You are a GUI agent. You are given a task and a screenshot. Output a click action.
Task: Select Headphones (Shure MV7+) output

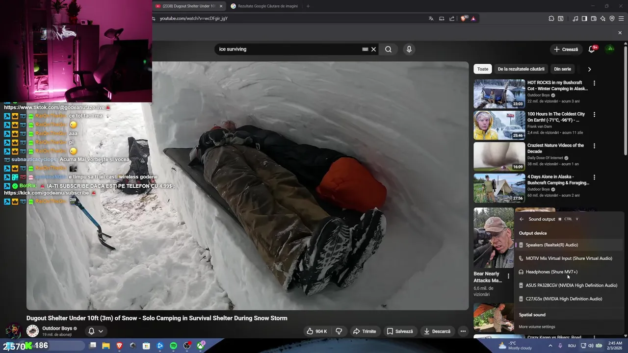point(569,272)
